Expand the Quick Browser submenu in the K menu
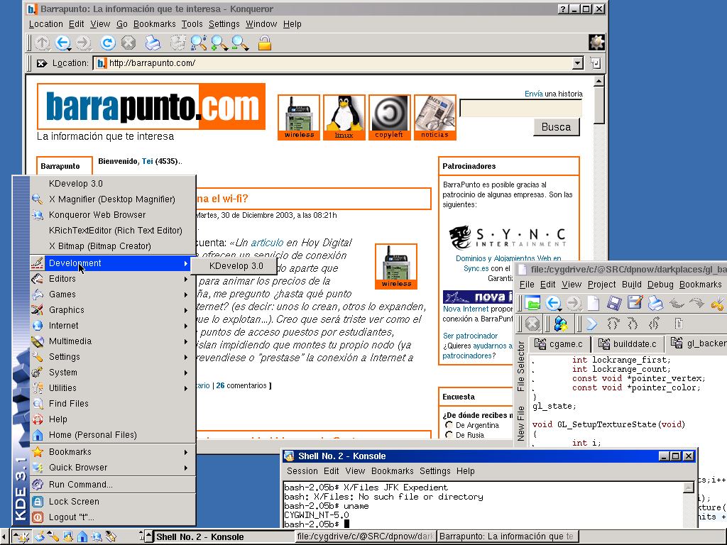The width and height of the screenshot is (727, 545). pos(113,468)
